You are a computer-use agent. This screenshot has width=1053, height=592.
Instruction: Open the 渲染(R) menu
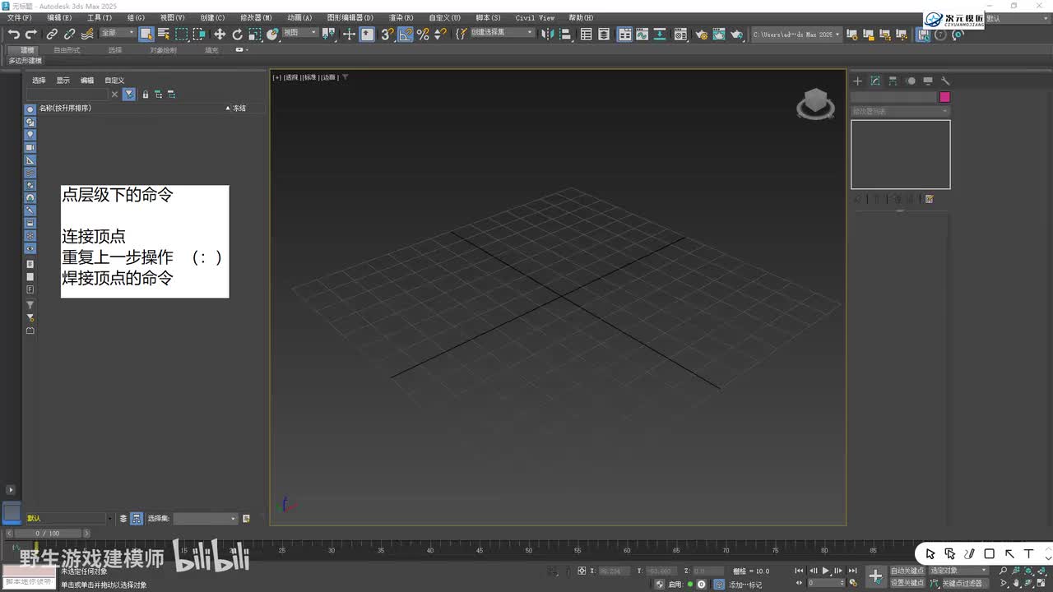point(403,17)
